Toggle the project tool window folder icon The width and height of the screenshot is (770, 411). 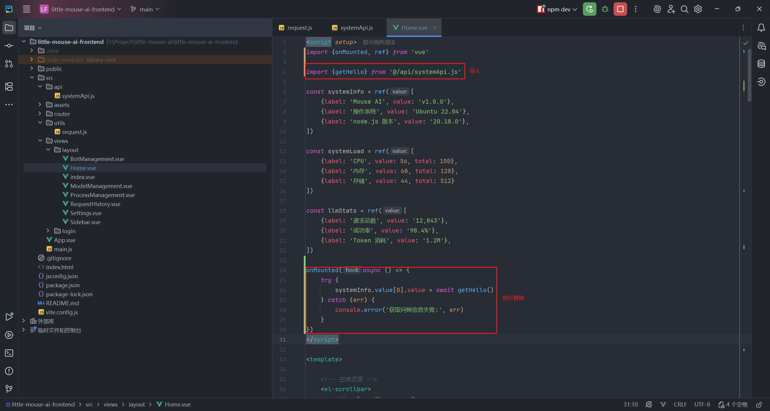pos(9,28)
